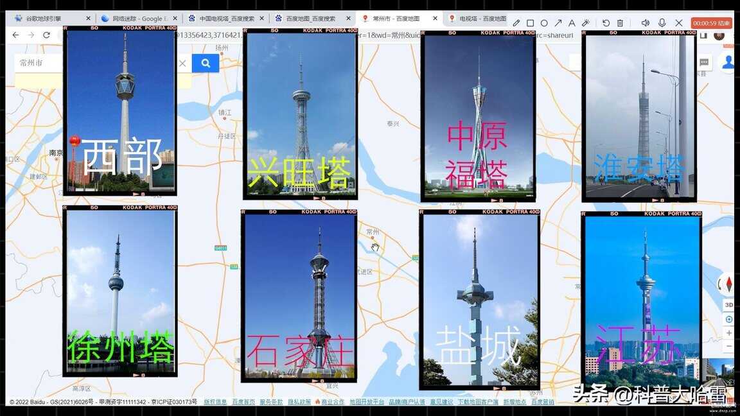Image resolution: width=740 pixels, height=416 pixels.
Task: Click the 镇江 city label on map
Action: point(225,113)
